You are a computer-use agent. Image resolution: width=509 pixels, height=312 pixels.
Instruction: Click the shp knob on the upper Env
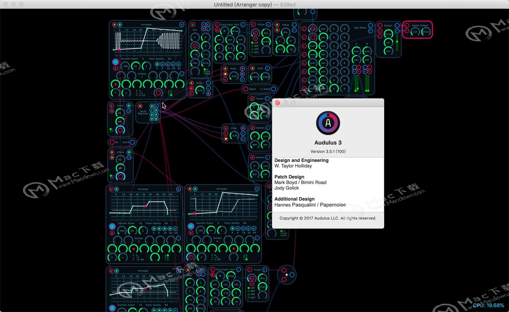(x=195, y=63)
